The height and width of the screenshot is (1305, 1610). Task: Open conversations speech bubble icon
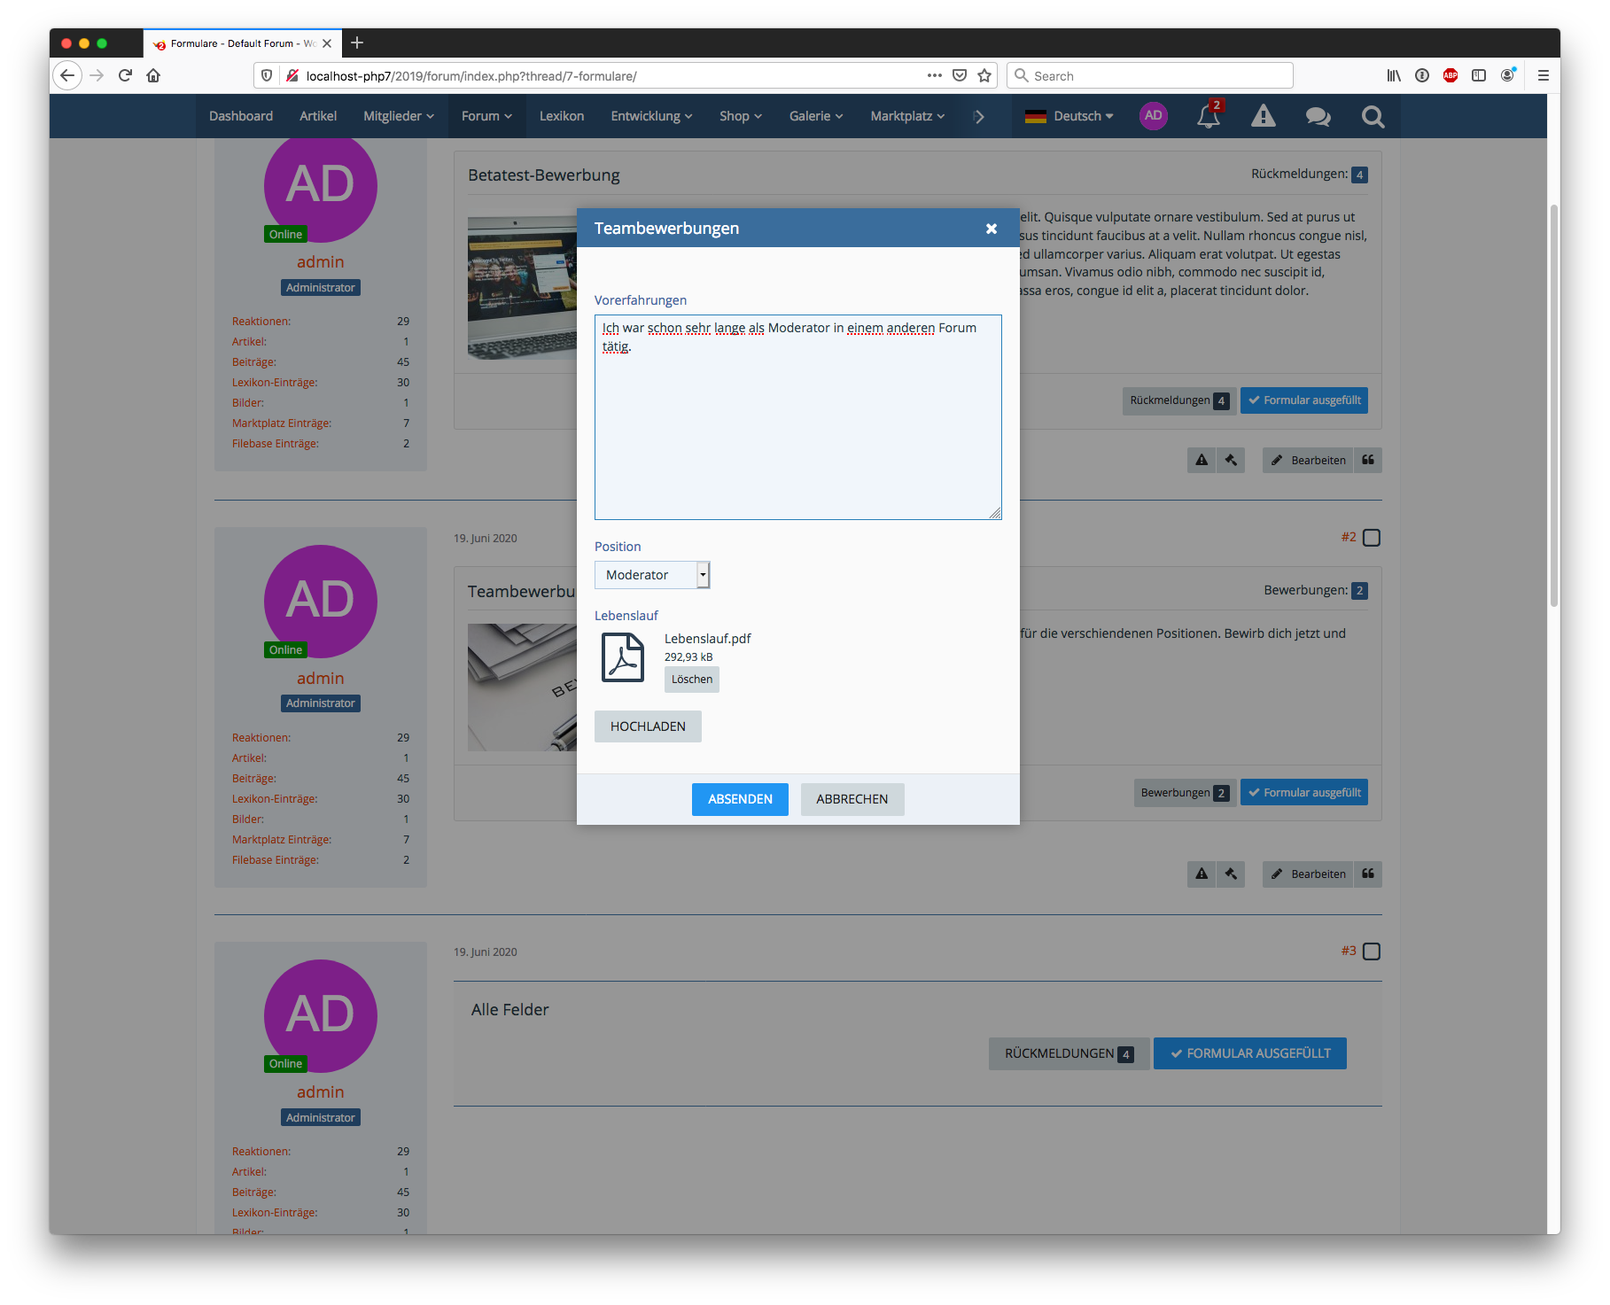coord(1318,116)
